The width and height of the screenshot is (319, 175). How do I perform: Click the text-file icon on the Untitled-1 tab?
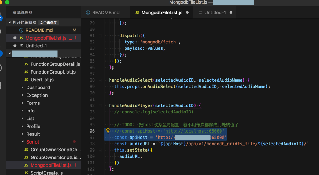click(200, 13)
